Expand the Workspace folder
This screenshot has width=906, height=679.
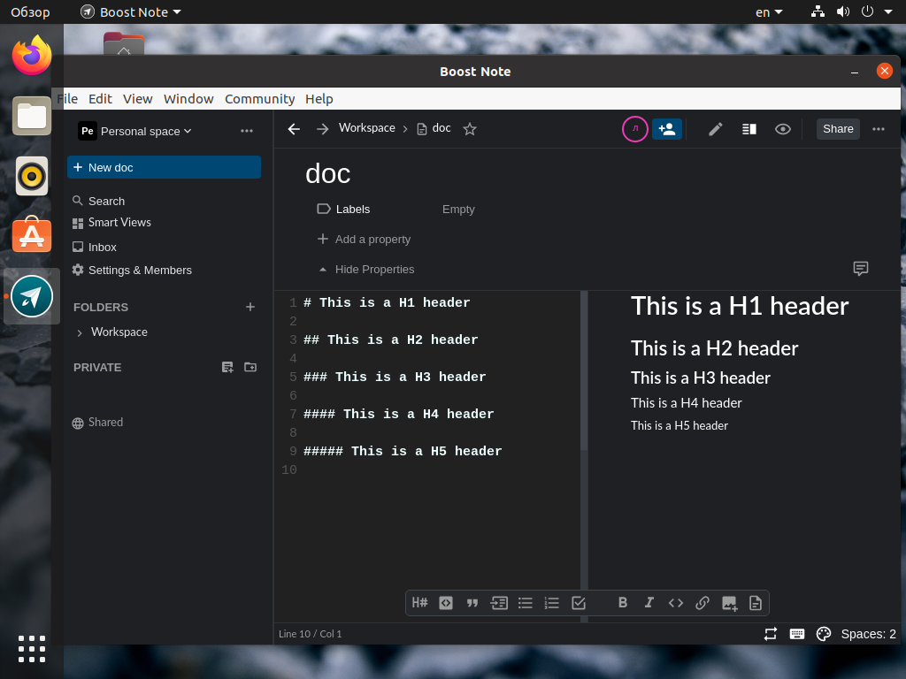(80, 332)
